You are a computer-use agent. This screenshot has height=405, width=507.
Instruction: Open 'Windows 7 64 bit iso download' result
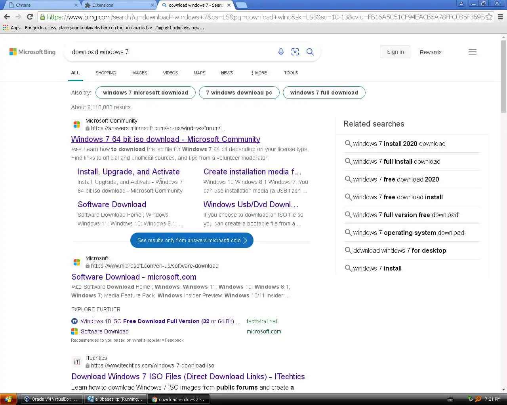[x=166, y=139]
